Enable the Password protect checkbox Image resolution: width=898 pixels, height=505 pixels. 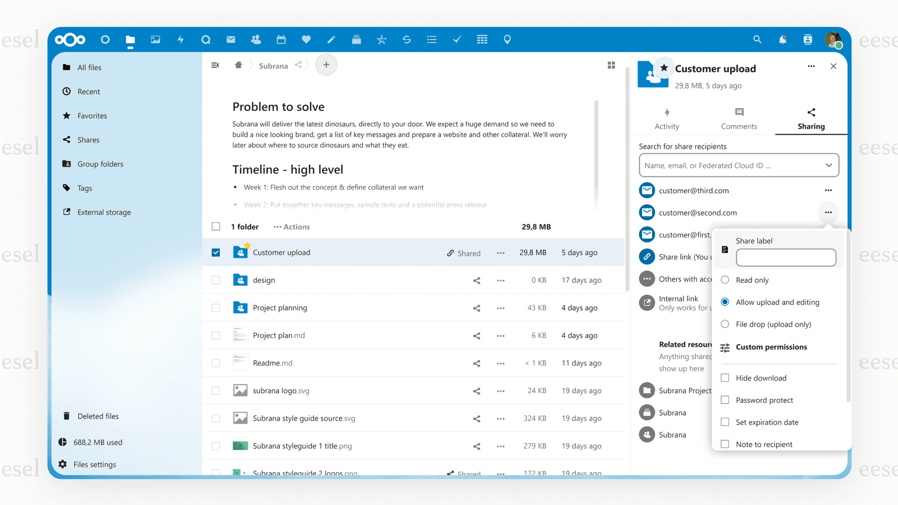pyautogui.click(x=725, y=400)
